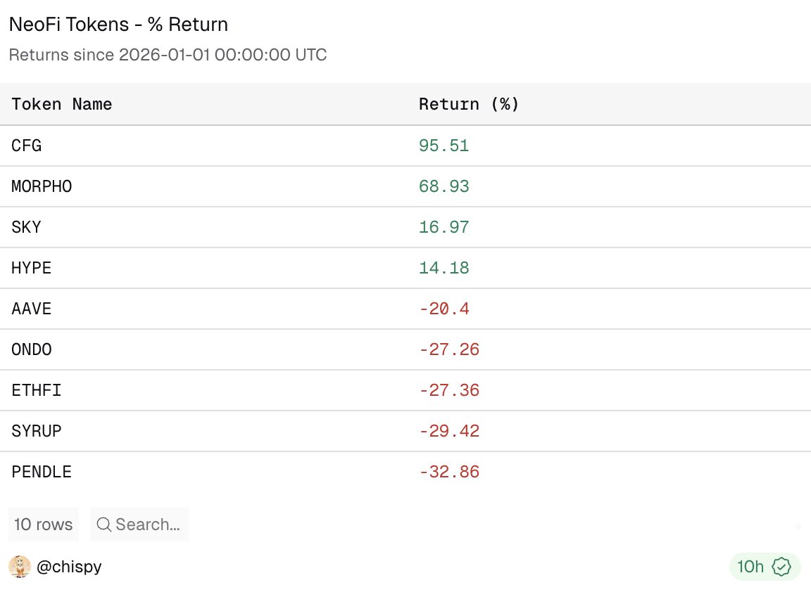Open the @chispy avatar picture
811x592 pixels.
[20, 567]
